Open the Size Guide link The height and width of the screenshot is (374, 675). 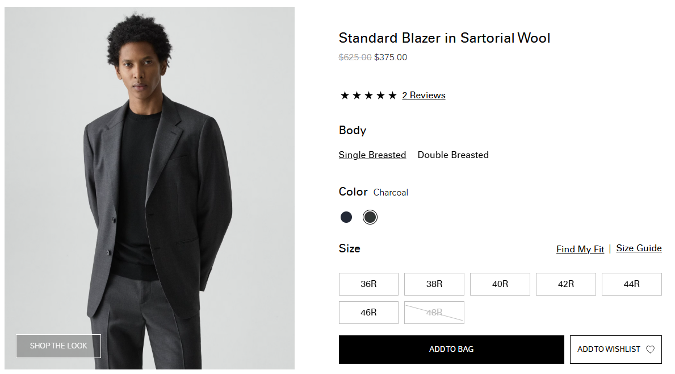point(639,248)
